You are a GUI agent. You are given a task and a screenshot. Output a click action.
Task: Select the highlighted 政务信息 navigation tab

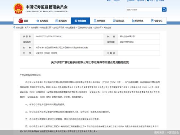[x=80, y=21]
